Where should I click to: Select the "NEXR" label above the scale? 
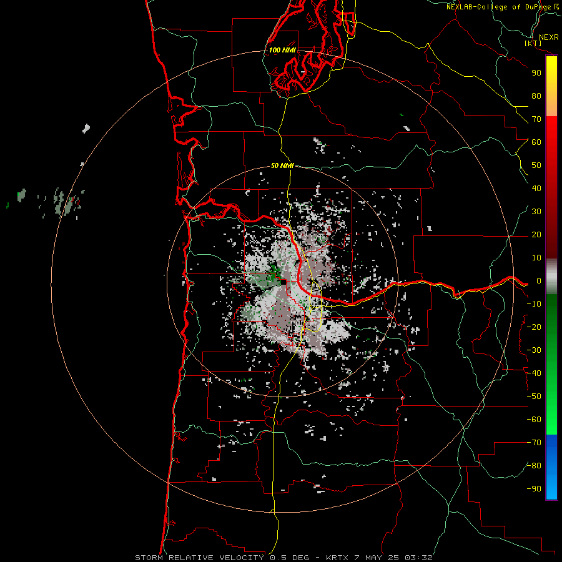548,37
